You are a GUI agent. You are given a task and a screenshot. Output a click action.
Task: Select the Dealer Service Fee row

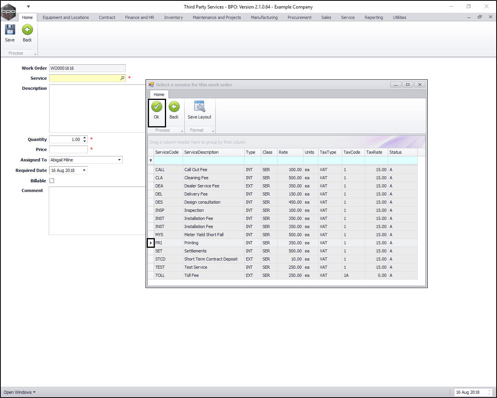point(283,186)
